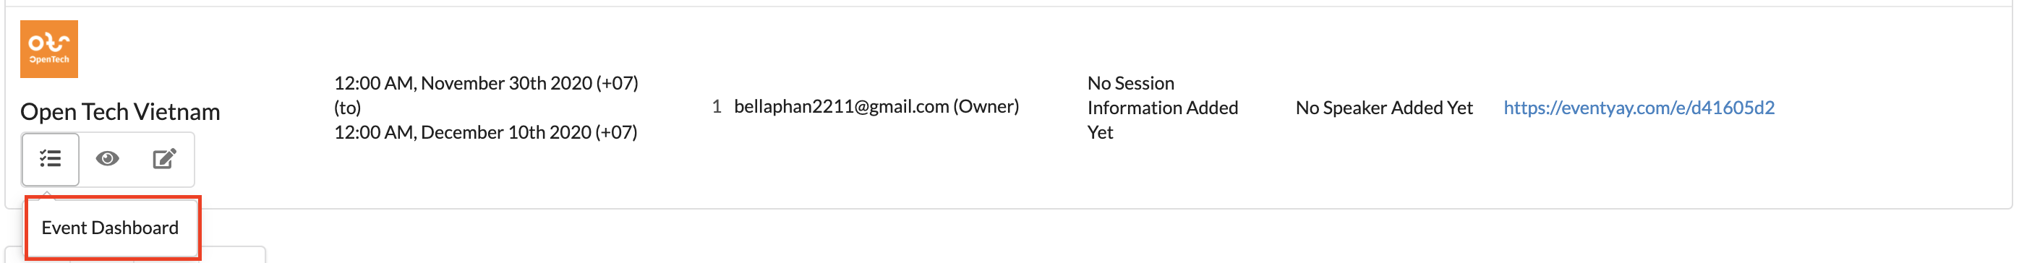Click the Event Dashboard tooltip label
This screenshot has height=263, width=2019.
click(x=111, y=228)
